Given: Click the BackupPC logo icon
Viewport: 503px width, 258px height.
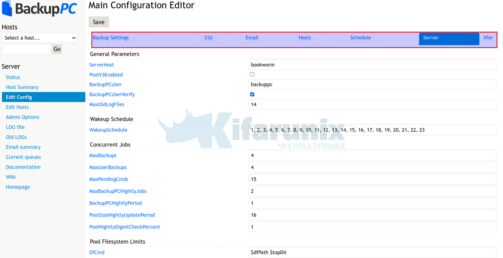Looking at the screenshot, I should pyautogui.click(x=7, y=8).
